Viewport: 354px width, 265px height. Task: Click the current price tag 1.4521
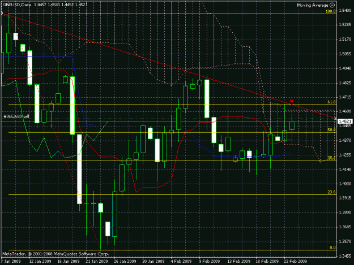(x=345, y=121)
